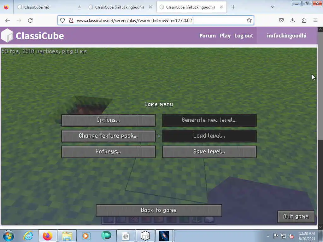Open Change texture pack menu

pyautogui.click(x=109, y=136)
